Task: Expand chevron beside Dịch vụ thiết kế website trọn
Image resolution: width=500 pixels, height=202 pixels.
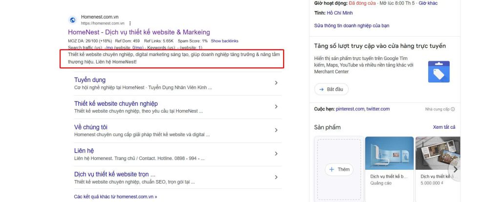Action: point(276,177)
